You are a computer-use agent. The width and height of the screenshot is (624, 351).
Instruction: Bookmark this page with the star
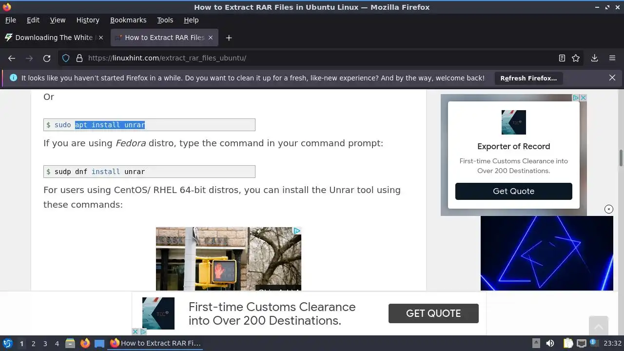576,58
